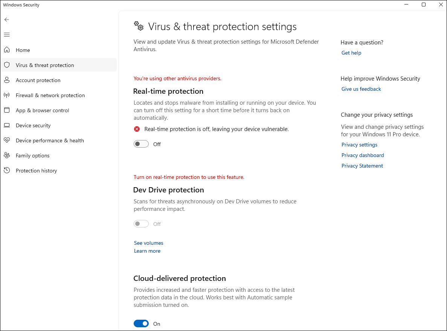Click the App & browser control icon
447x331 pixels.
[6, 110]
